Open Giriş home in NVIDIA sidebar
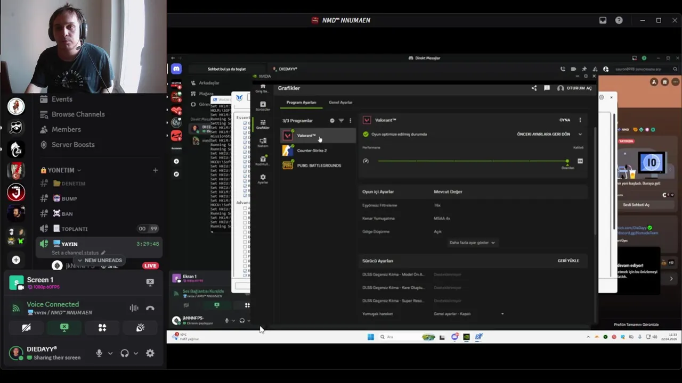Screen dimensions: 682x383 click(x=263, y=88)
